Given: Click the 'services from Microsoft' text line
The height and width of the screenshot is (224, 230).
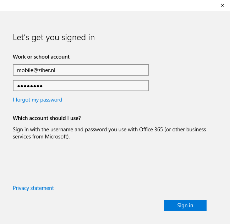Looking at the screenshot, I should click(x=41, y=137).
